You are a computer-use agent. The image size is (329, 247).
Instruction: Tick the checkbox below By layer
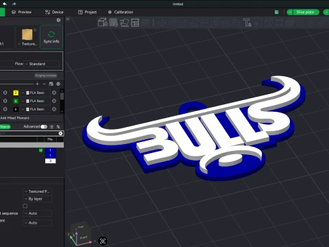25,206
